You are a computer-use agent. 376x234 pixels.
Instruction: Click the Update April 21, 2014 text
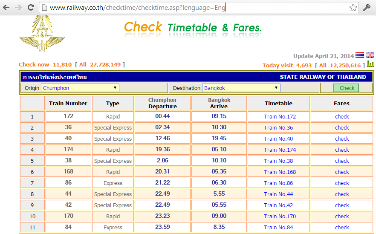tap(324, 56)
